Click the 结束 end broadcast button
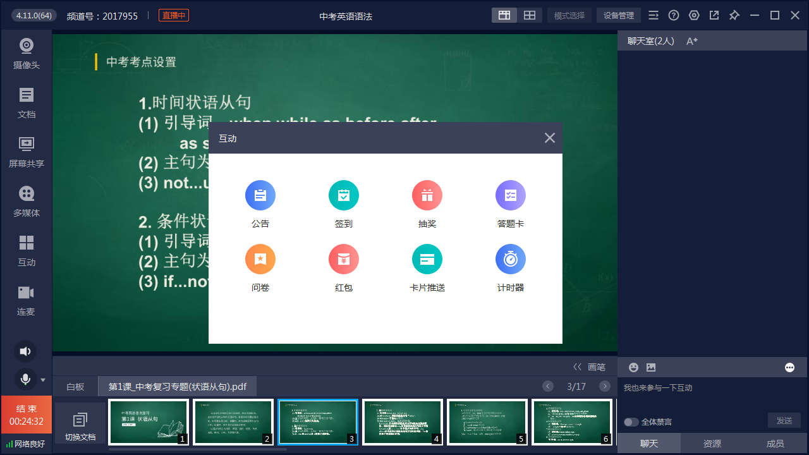 tap(26, 415)
